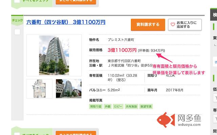The width and height of the screenshot is (217, 135).
Task: Click the property name プレミスト六番町
Action: point(121,40)
